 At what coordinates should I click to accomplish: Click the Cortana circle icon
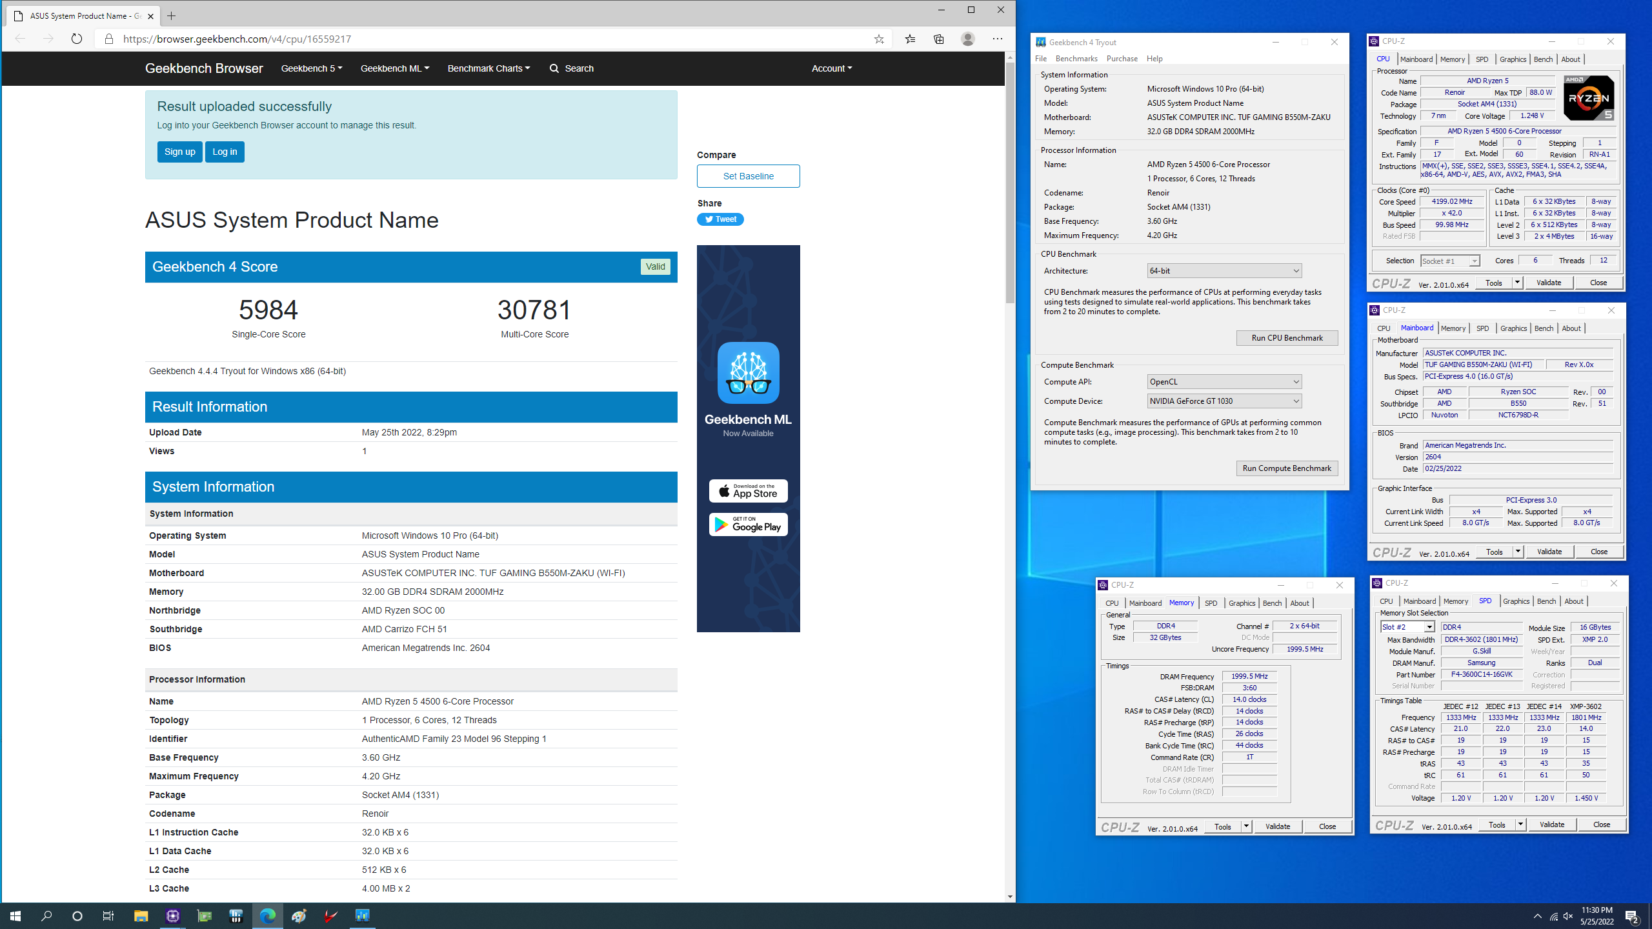pyautogui.click(x=77, y=915)
